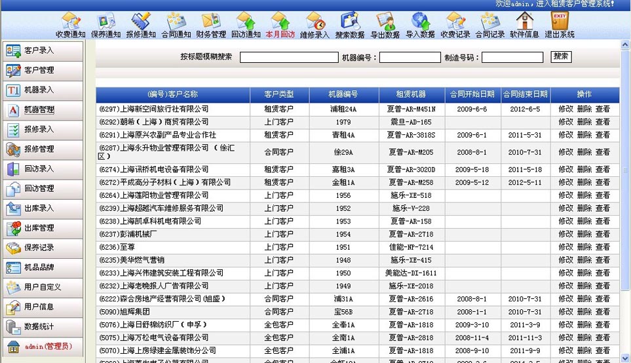Click 查看 for 至尊 row
631x363 pixels.
[603, 247]
